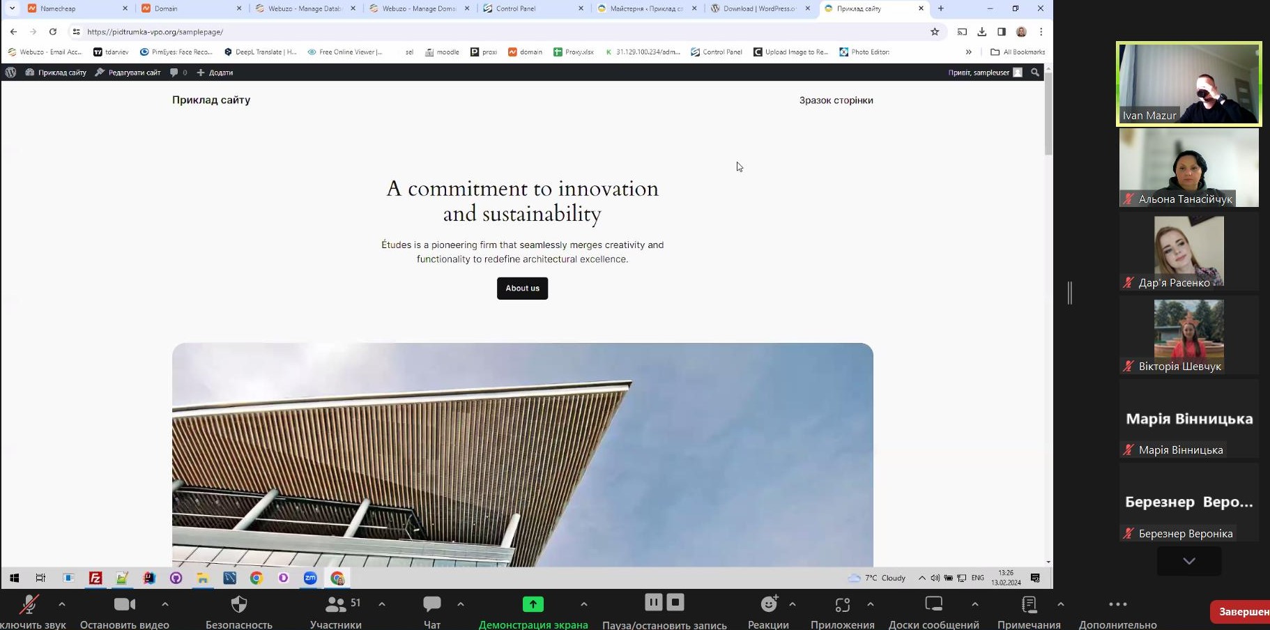Switch to the Download WordPress tab
Screen dimensions: 1270x630
tap(758, 8)
